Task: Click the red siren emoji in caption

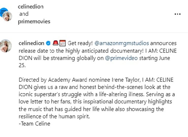Action: 56,43
